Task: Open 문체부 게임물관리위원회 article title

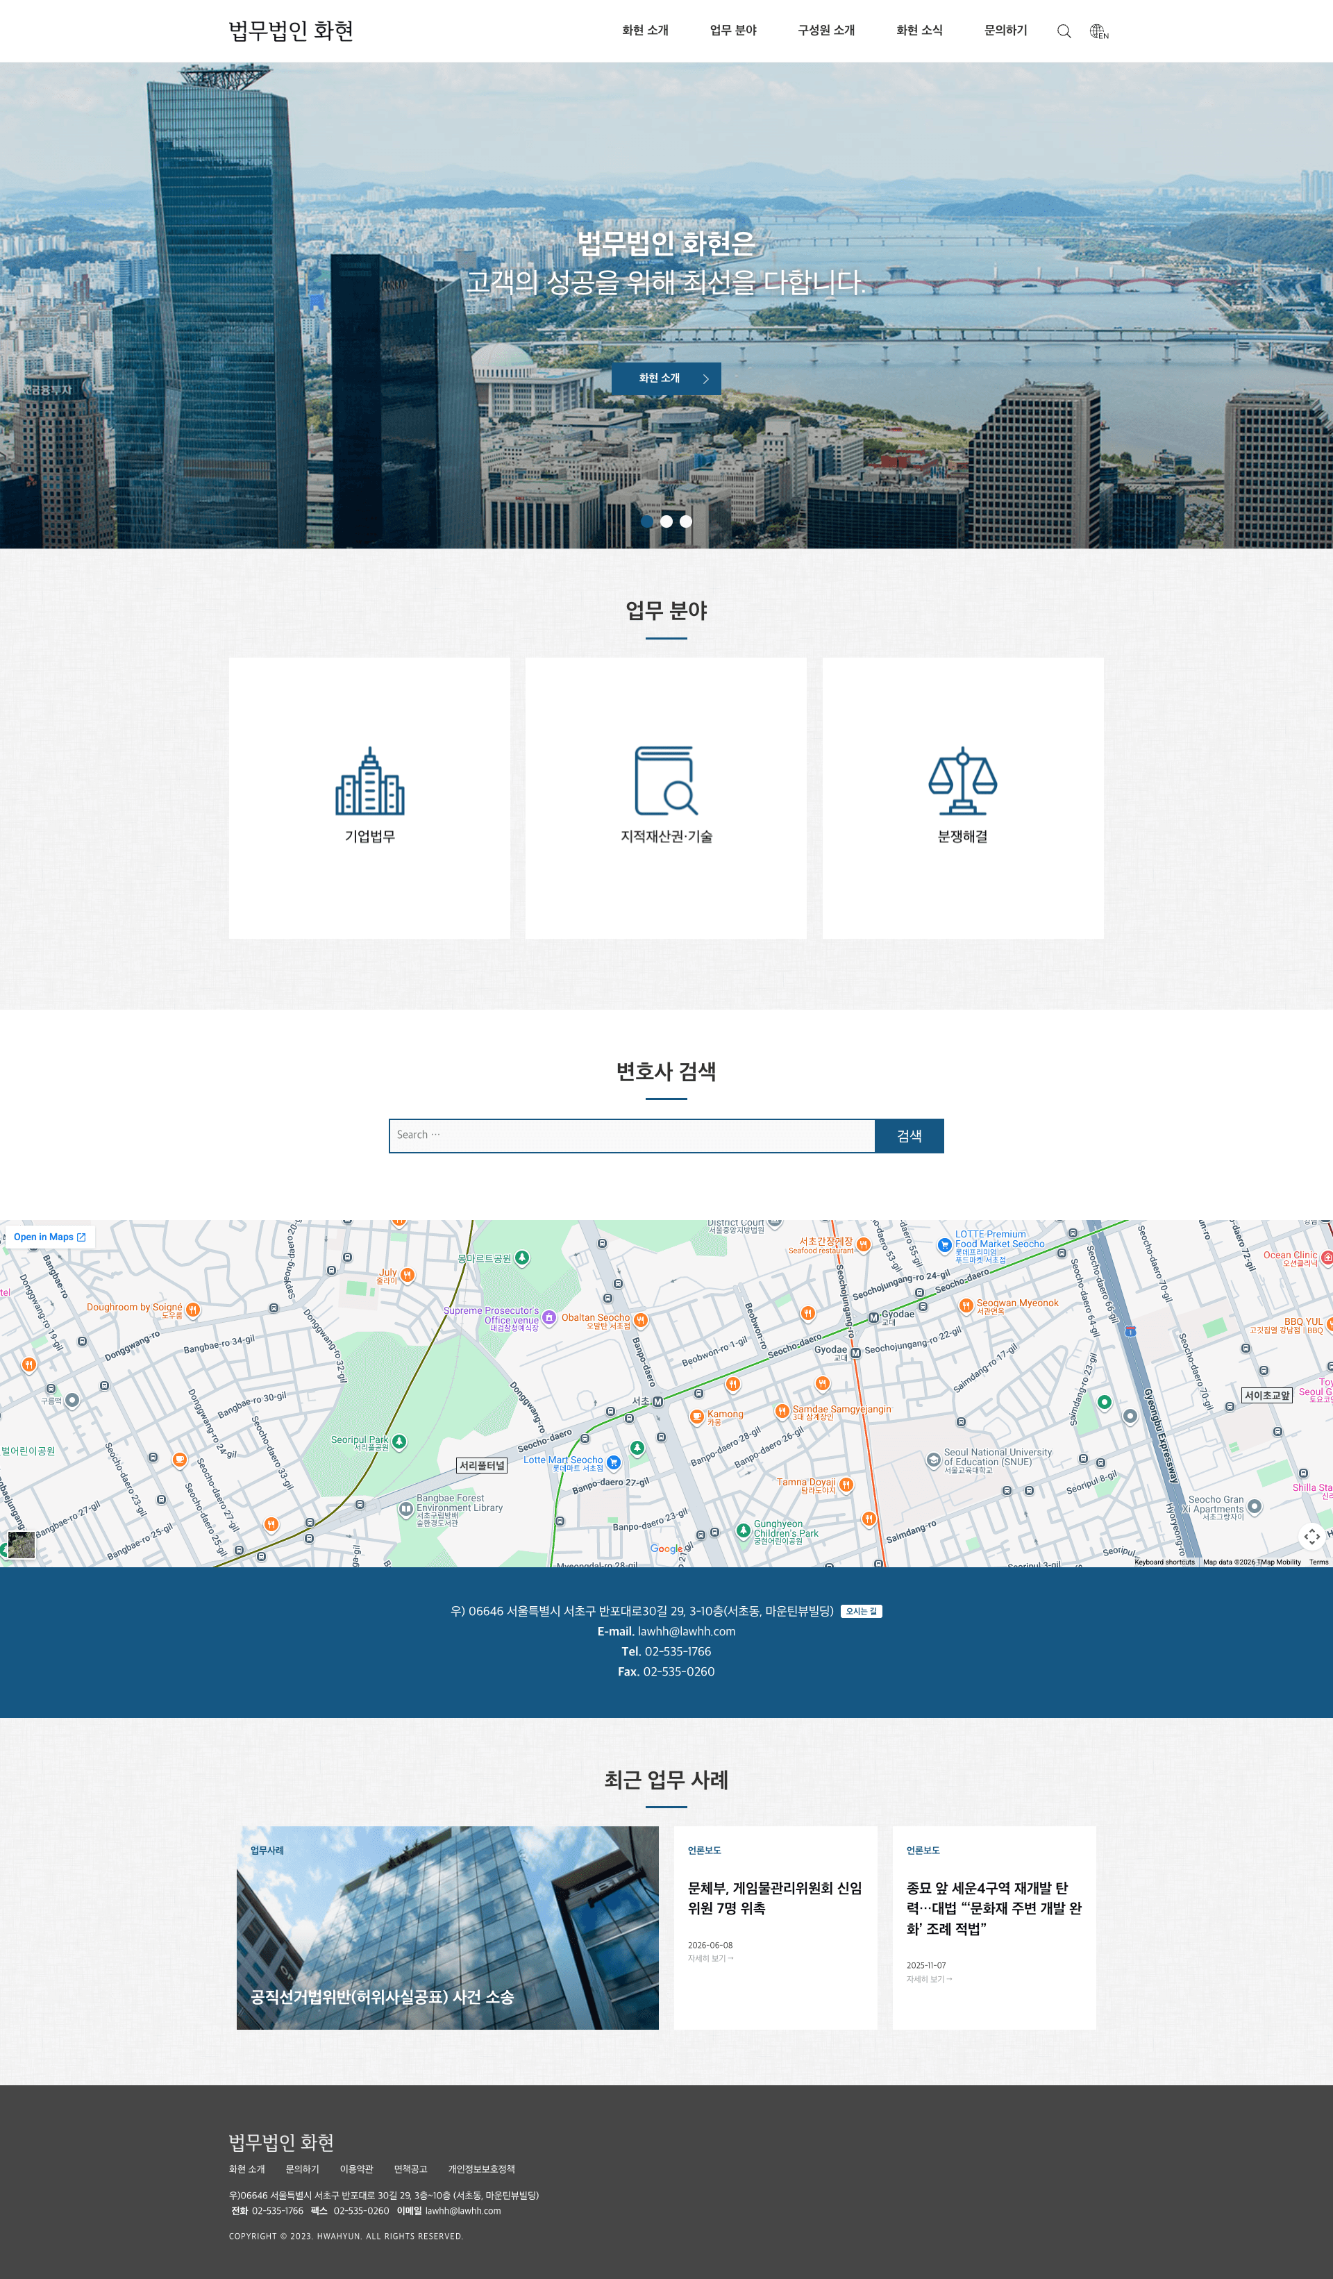Action: (x=775, y=1897)
